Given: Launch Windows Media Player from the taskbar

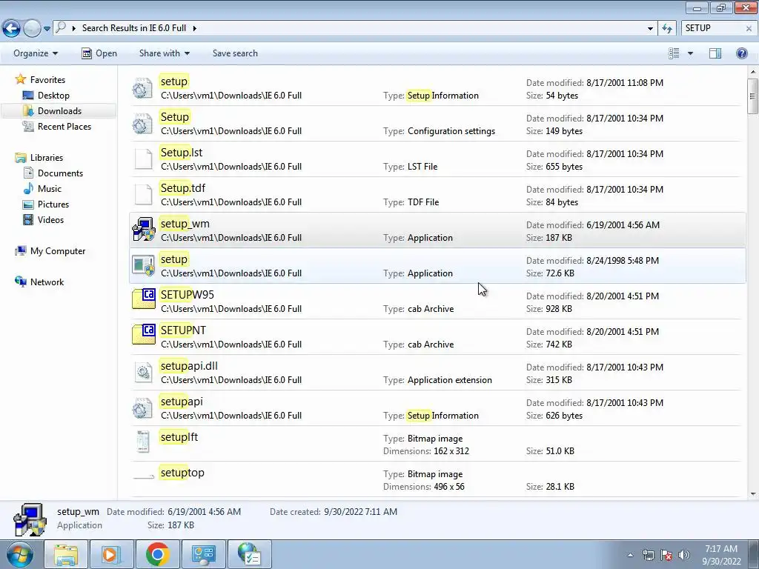Looking at the screenshot, I should click(111, 554).
